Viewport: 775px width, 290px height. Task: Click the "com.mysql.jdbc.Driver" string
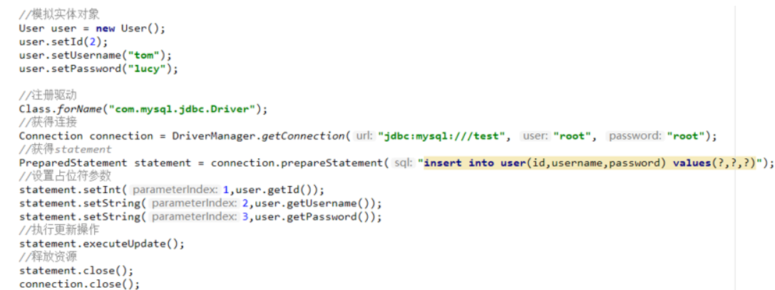[181, 109]
